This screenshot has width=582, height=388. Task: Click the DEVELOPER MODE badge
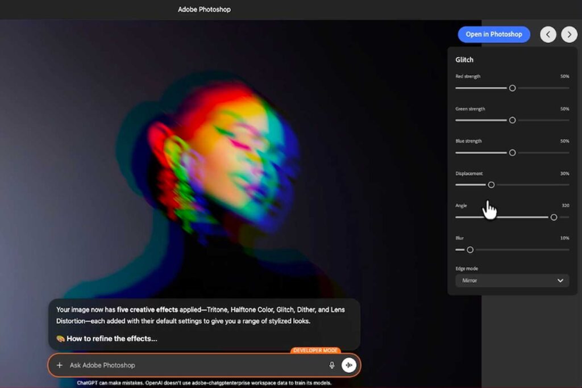tap(315, 351)
